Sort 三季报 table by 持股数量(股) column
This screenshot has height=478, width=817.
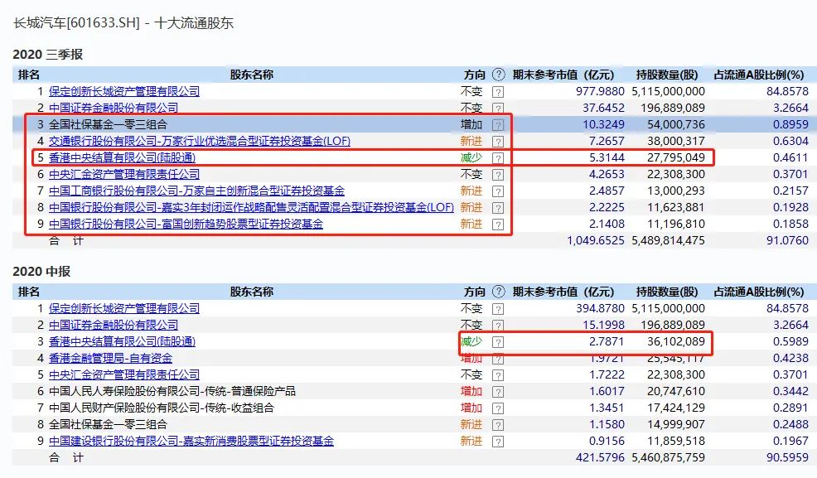(667, 75)
